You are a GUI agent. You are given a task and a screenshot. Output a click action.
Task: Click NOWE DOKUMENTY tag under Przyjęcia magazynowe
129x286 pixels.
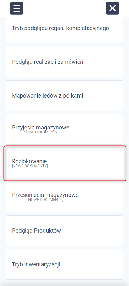click(41, 132)
